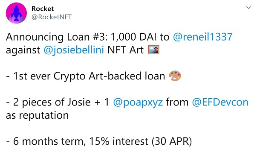This screenshot has width=257, height=155.
Task: Click the 'NFT Art' text
Action: tap(126, 50)
